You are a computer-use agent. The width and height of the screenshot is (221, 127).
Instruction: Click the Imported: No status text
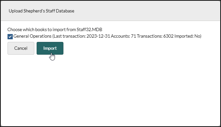point(188,36)
